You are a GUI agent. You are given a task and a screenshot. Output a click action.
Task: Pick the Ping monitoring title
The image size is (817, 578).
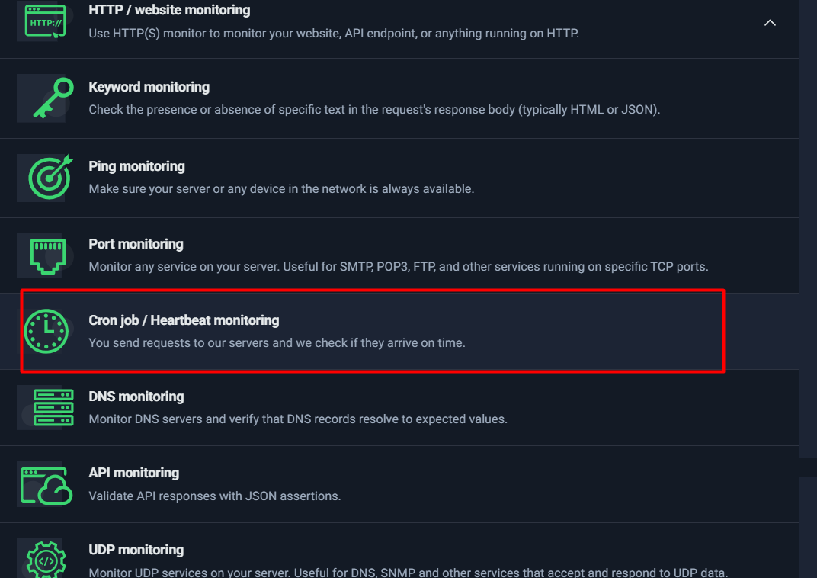point(136,166)
